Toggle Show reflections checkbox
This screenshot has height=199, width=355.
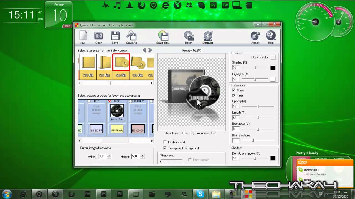(234, 90)
